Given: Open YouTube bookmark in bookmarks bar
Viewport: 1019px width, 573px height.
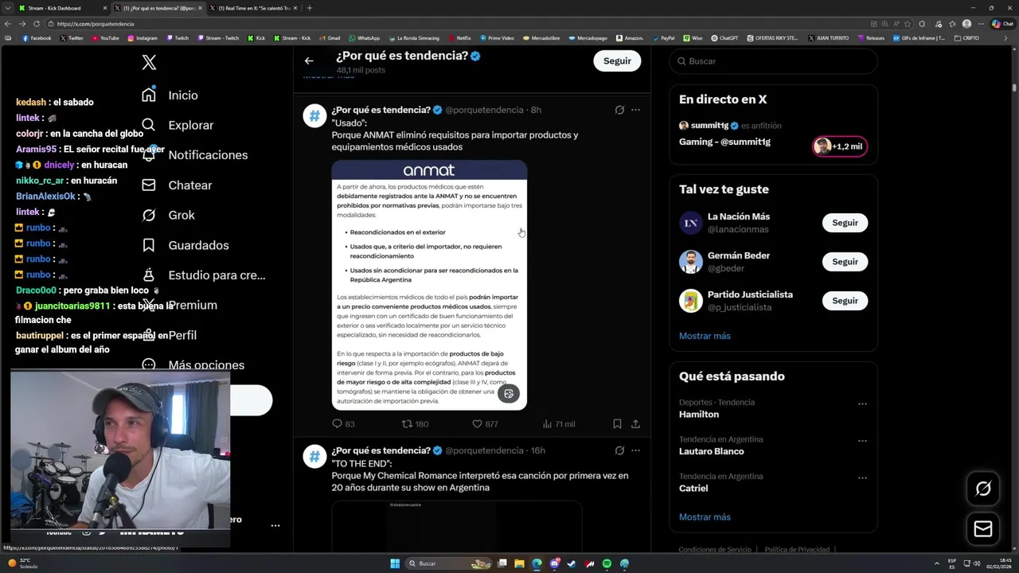Looking at the screenshot, I should coord(105,37).
